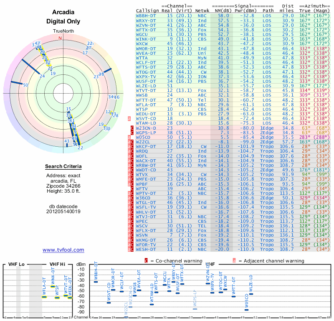Select the WTSP callsign in the table
Screen dimensions: 334x321
coord(142,110)
